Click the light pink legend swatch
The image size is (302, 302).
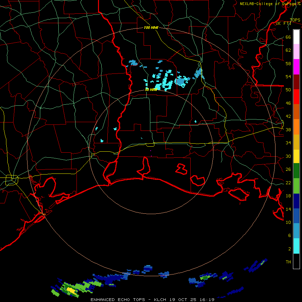pyautogui.click(x=296, y=52)
